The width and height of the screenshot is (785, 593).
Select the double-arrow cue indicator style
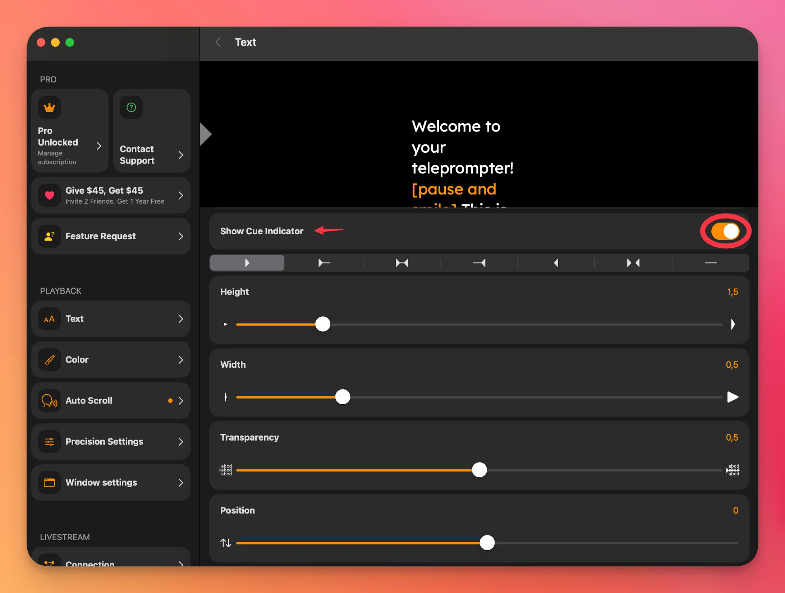pos(633,263)
